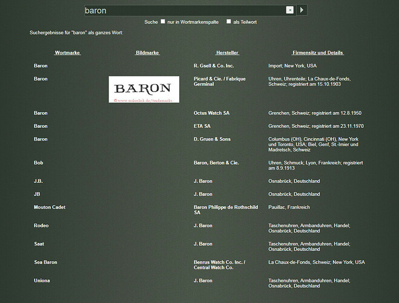
Task: Click the 'Uniona' word mark
Action: click(42, 281)
